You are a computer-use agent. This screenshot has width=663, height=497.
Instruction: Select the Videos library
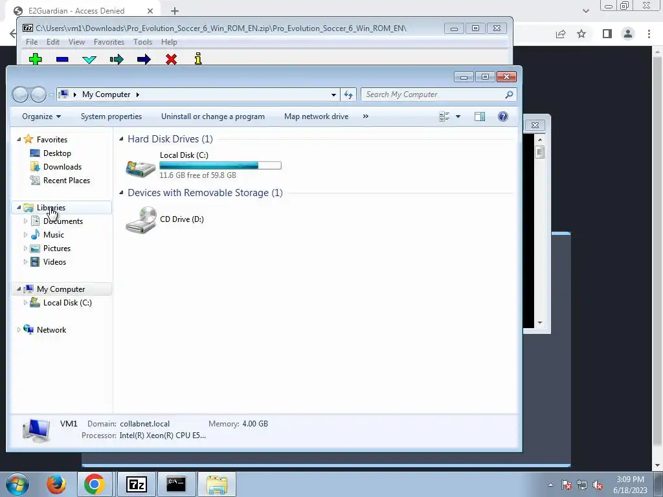tap(54, 262)
